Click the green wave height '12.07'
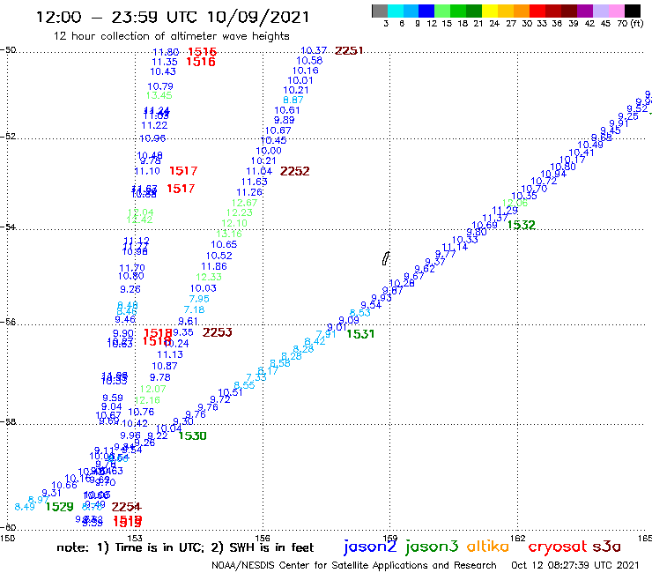 (152, 389)
